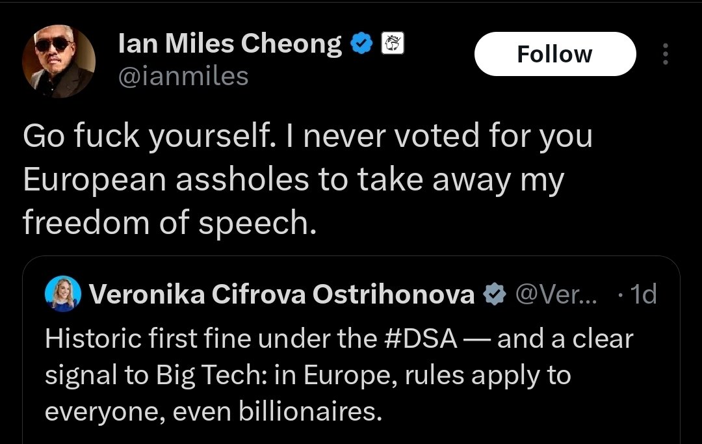The image size is (702, 444).
Task: Open Ian Miles Cheong's profile picture
Action: point(58,61)
